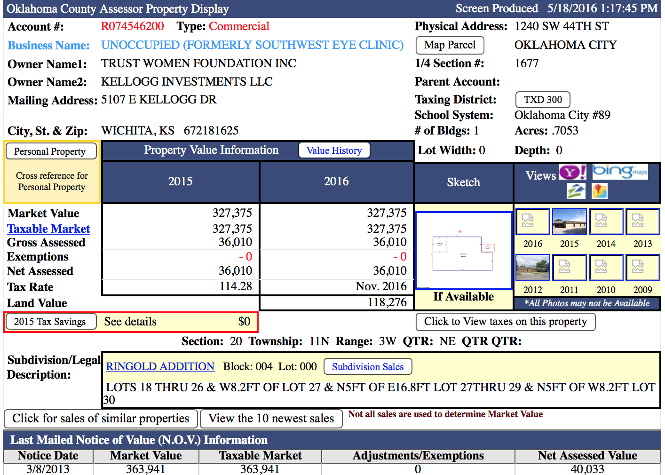The image size is (665, 475).
Task: Open the Yahoo maps view icon
Action: pyautogui.click(x=572, y=172)
